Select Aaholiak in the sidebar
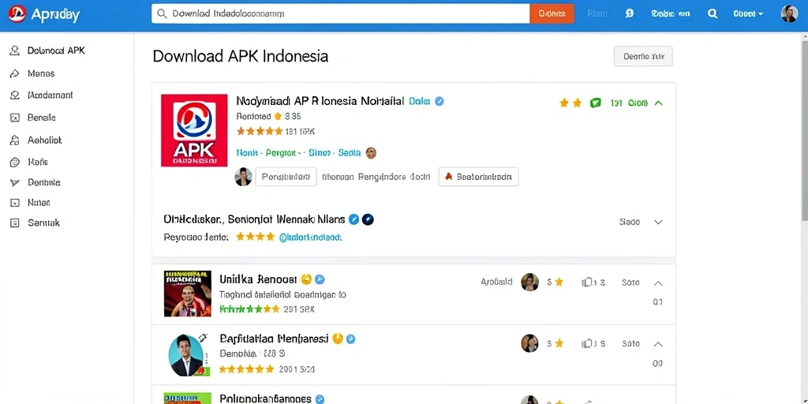 coord(44,140)
